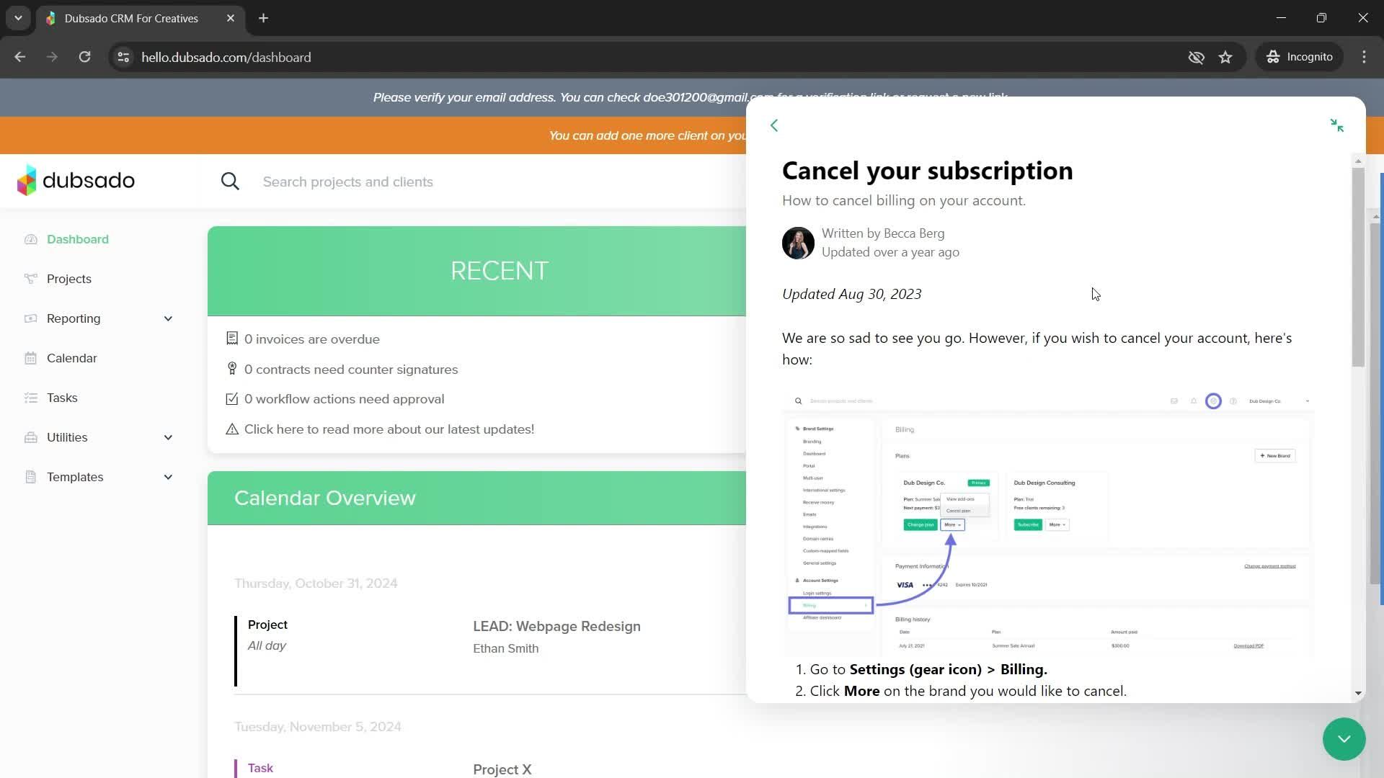Viewport: 1384px width, 778px height.
Task: Reload the page in browser
Action: (84, 57)
